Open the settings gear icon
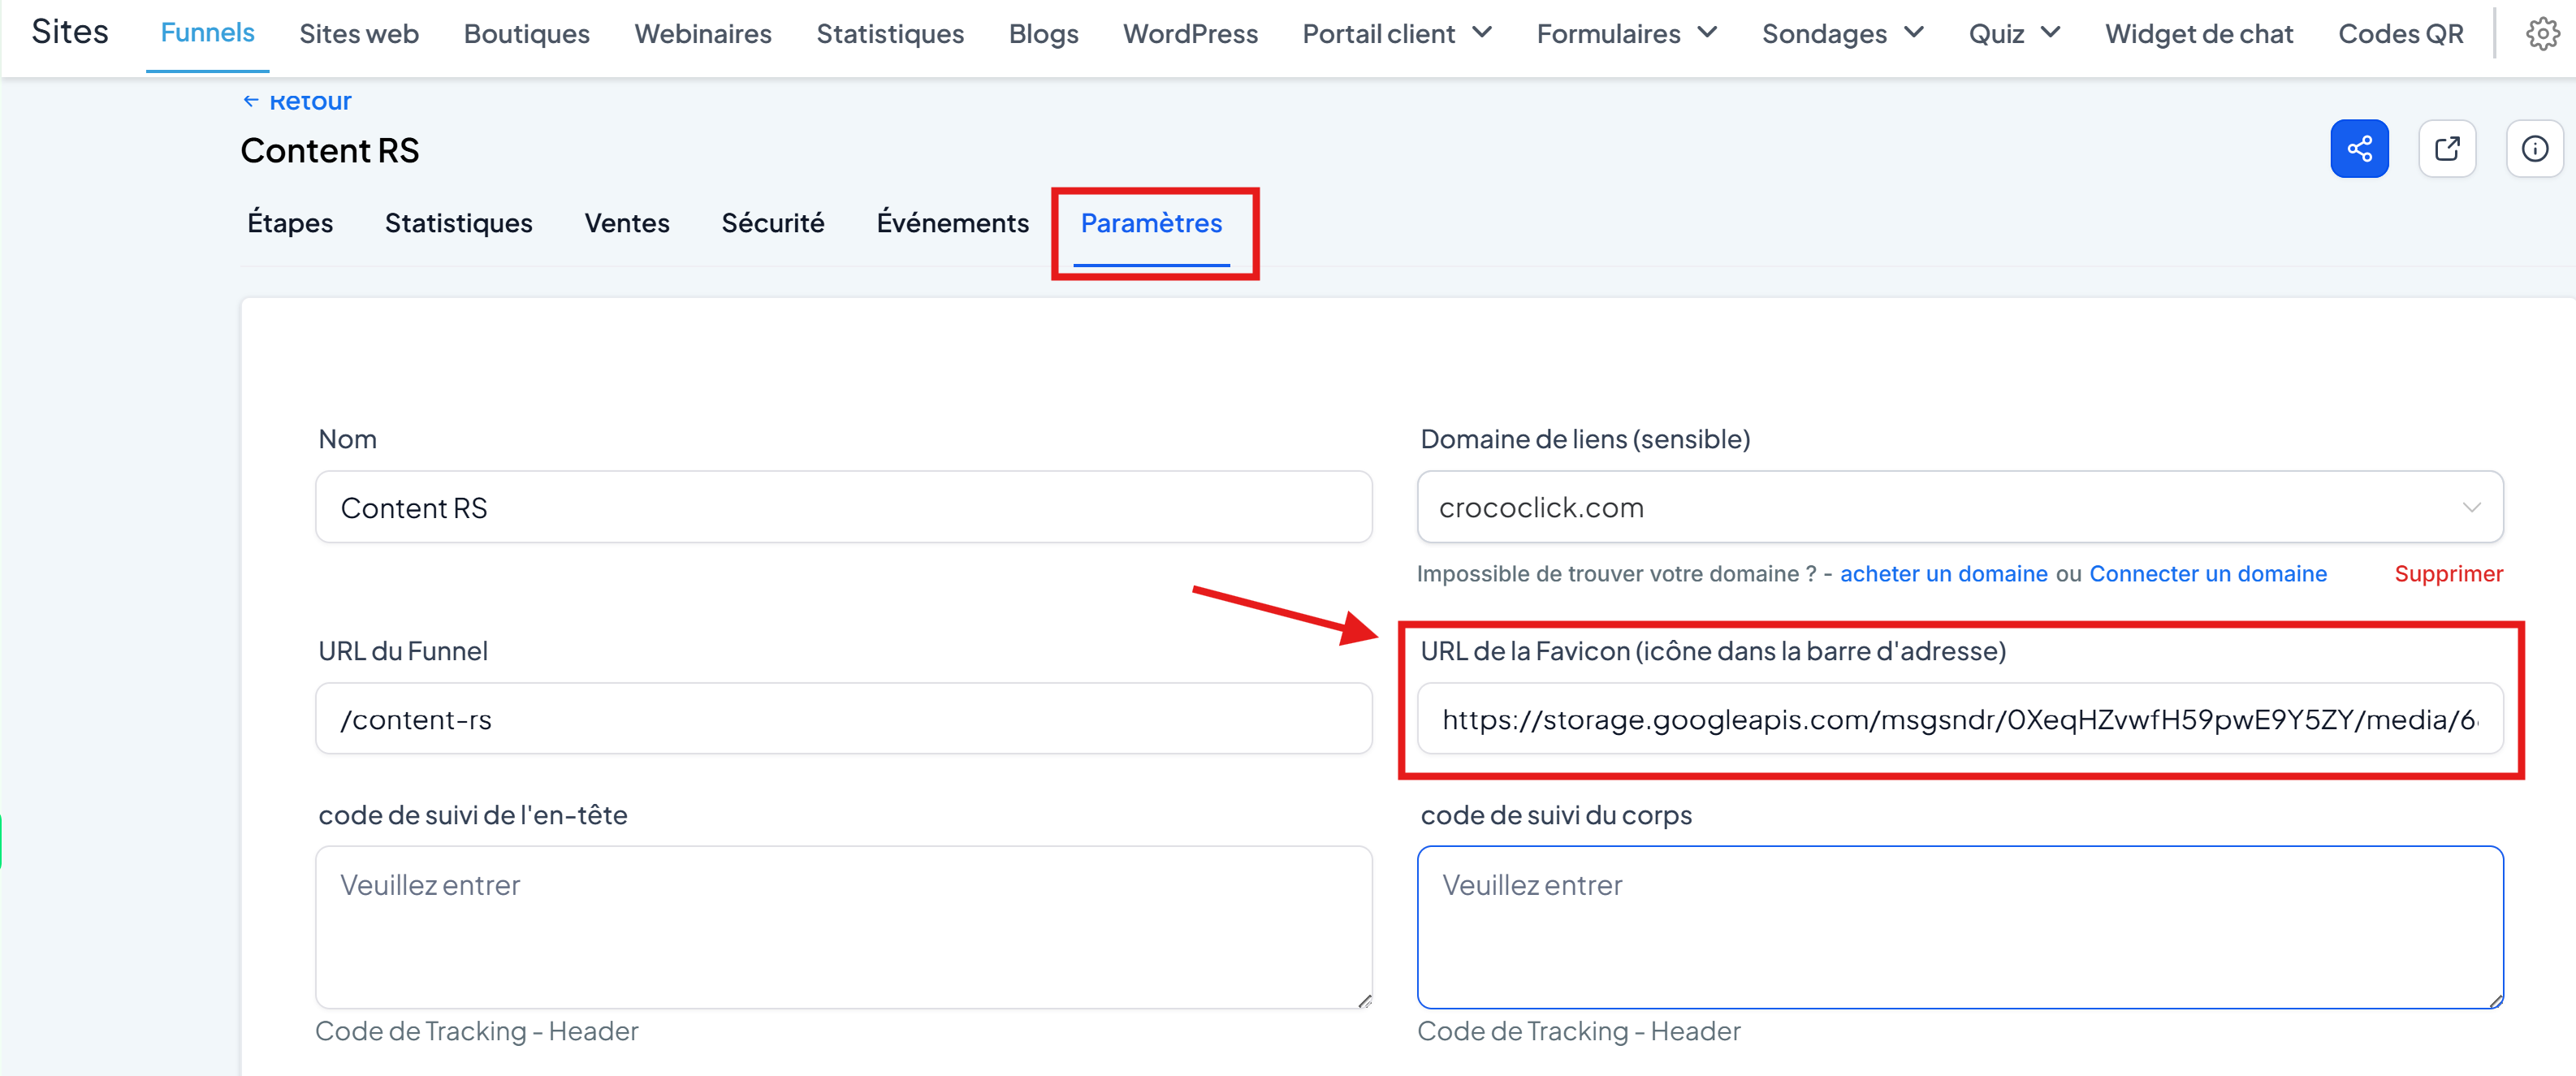 pos(2541,34)
